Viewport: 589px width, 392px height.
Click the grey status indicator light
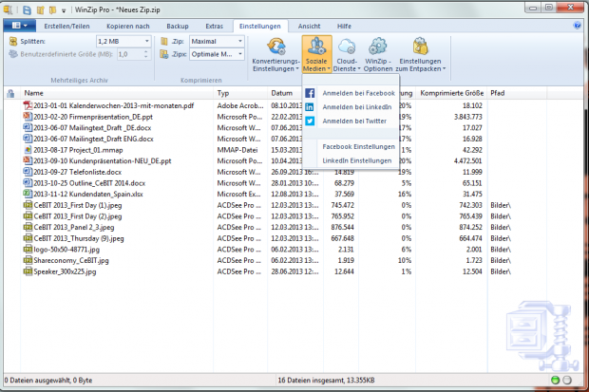[x=567, y=380]
